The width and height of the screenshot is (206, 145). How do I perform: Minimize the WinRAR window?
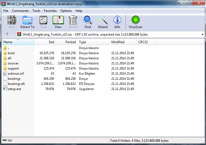(x=181, y=3)
